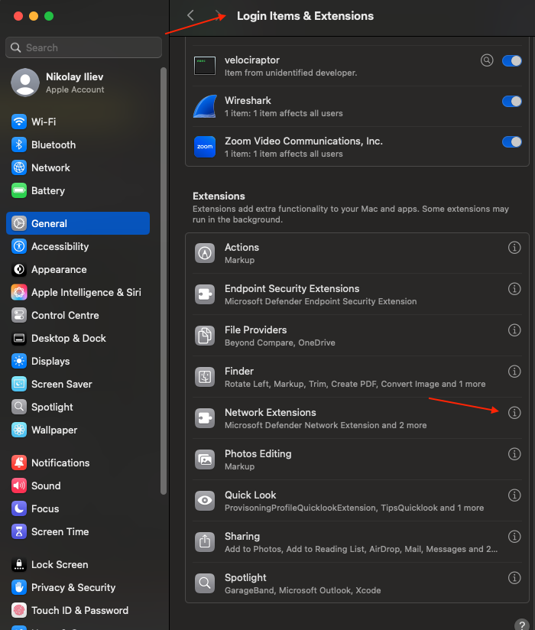Open the help question mark button
The width and height of the screenshot is (535, 630).
click(522, 625)
